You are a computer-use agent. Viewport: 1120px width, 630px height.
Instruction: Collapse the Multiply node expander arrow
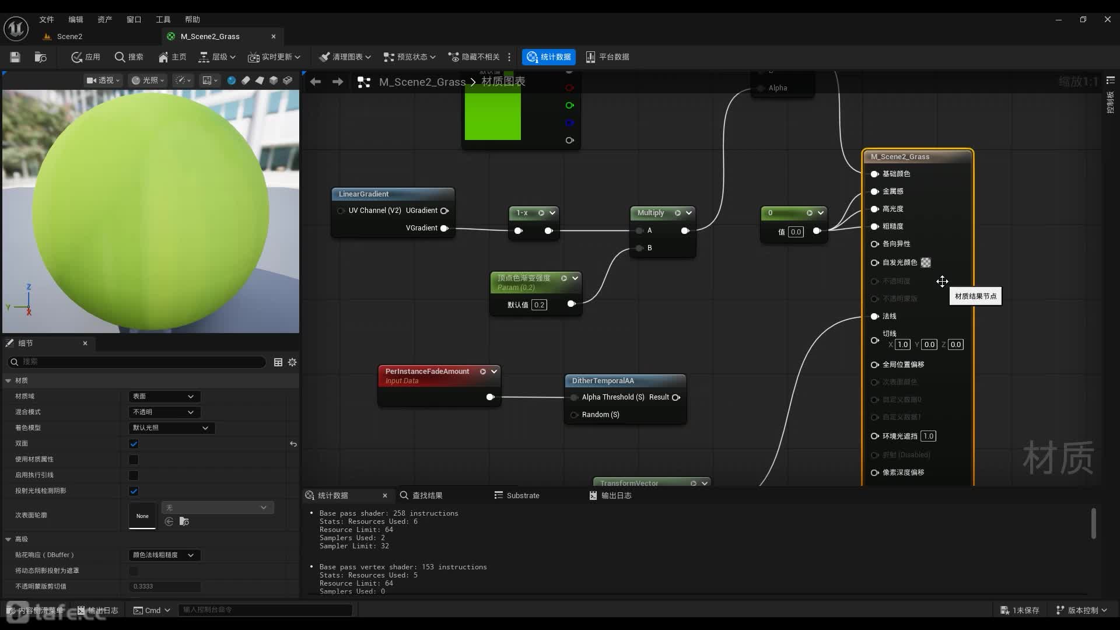pos(689,213)
